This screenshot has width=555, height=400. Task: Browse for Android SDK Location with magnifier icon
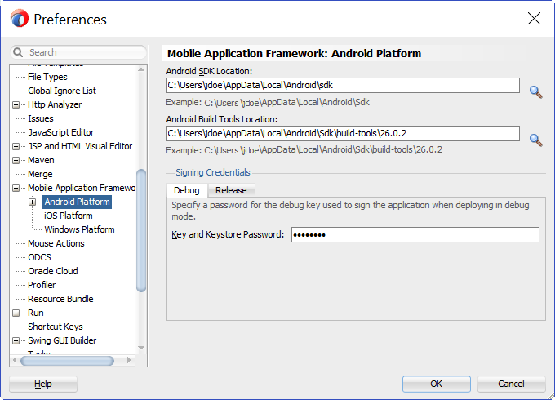(x=536, y=92)
